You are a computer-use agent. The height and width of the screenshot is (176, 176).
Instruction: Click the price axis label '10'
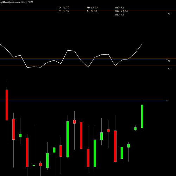(169, 69)
